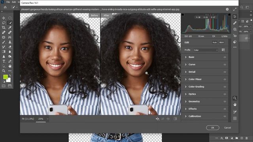Click the white background color swatch

[9, 80]
